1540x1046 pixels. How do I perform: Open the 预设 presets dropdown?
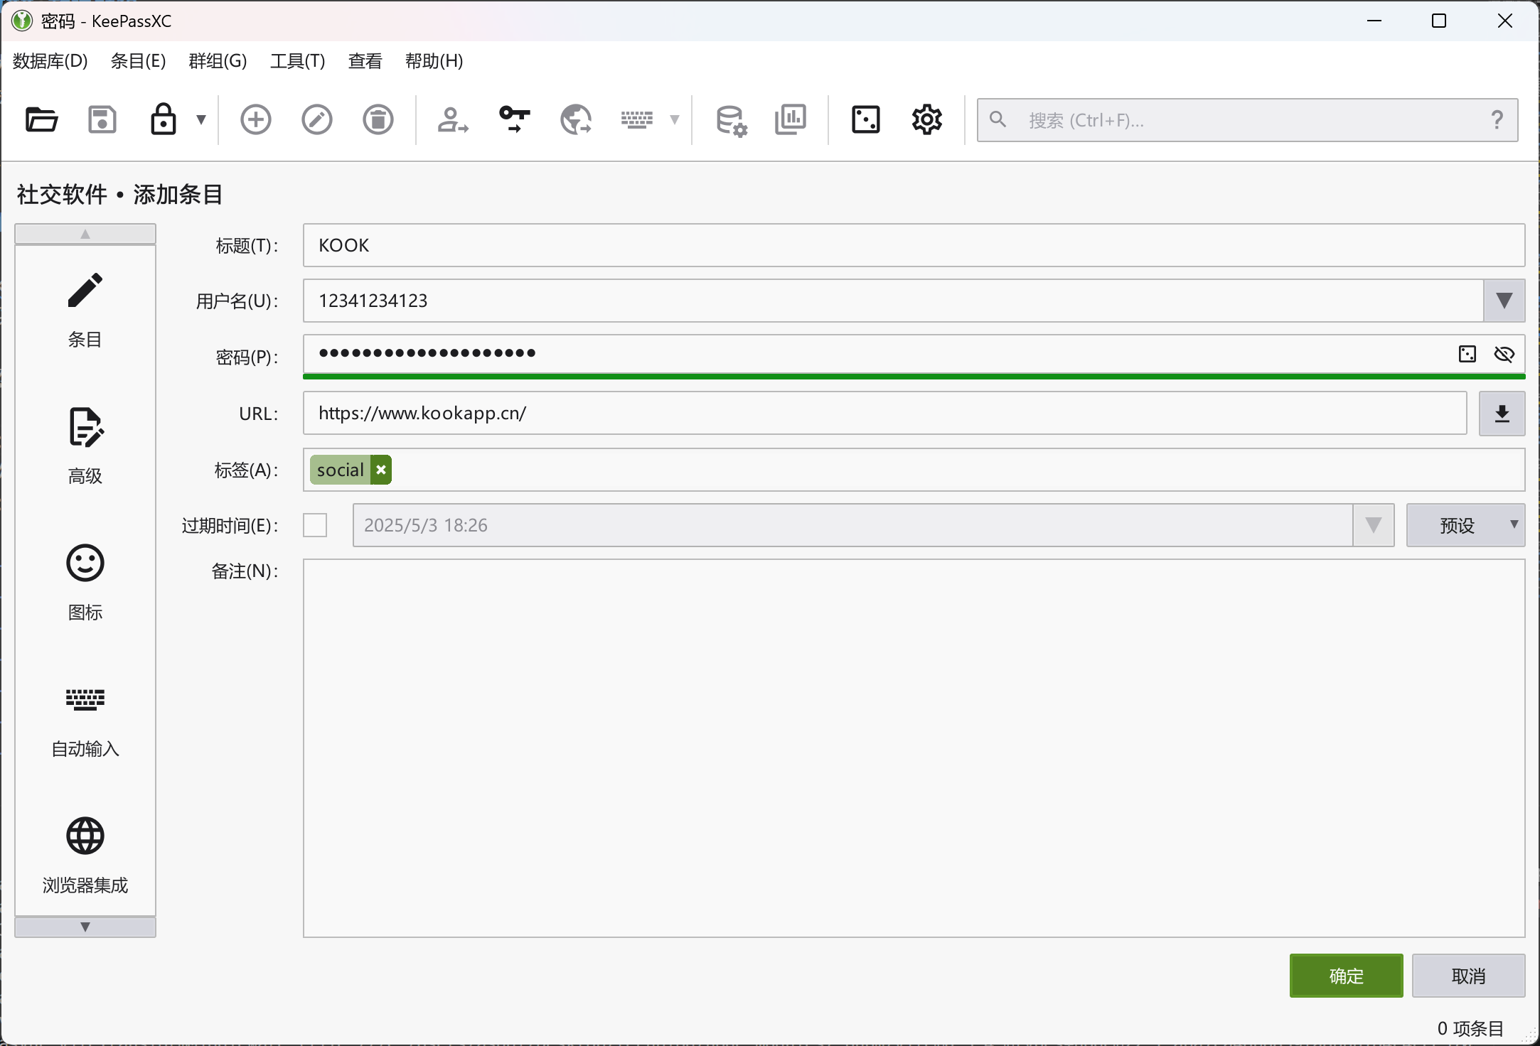(x=1465, y=525)
